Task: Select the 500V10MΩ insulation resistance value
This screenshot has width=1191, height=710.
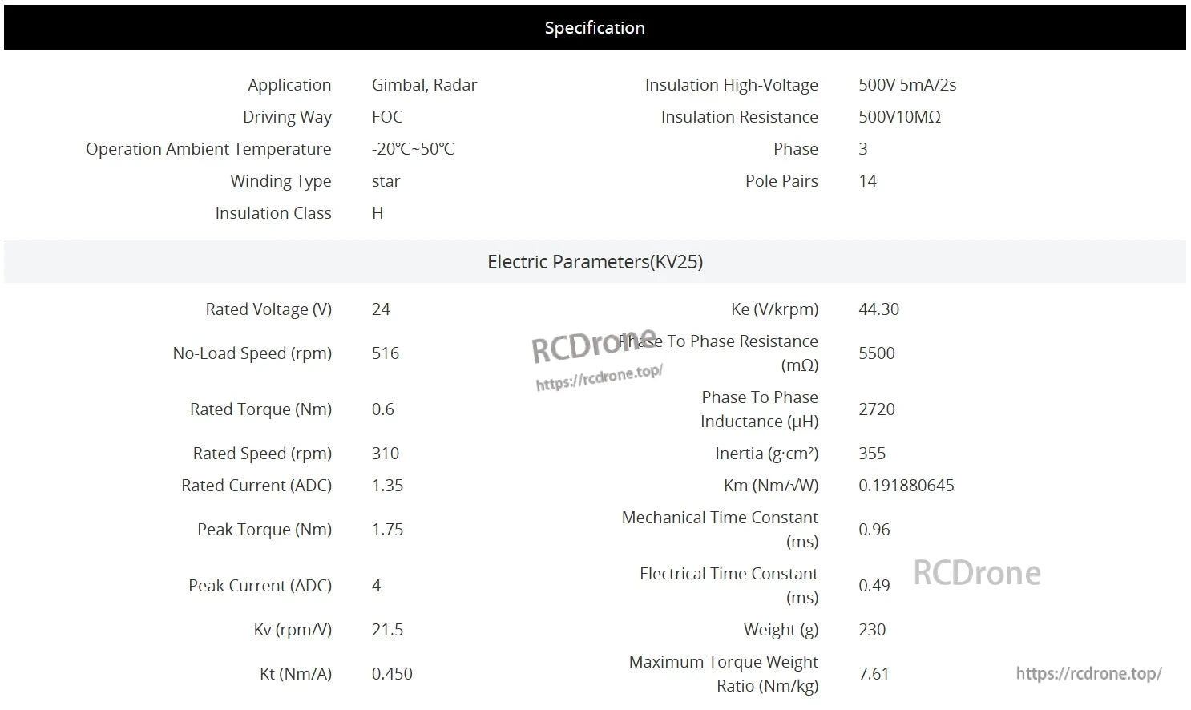Action: [899, 117]
